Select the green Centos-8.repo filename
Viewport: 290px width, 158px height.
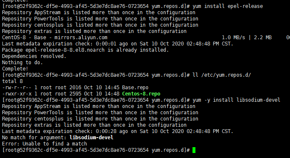pyautogui.click(x=141, y=94)
